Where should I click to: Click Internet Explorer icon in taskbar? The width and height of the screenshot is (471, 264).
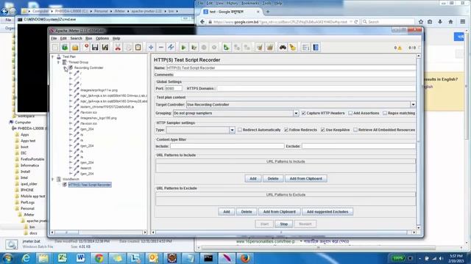pyautogui.click(x=26, y=258)
